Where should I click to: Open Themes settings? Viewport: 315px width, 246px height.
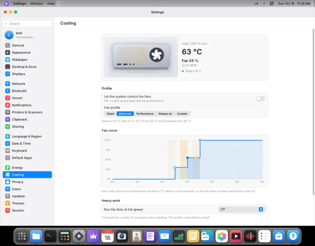pos(27,203)
